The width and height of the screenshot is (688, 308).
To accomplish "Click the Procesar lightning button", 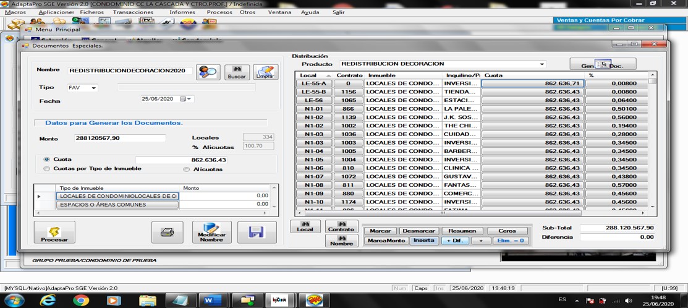I will (54, 232).
